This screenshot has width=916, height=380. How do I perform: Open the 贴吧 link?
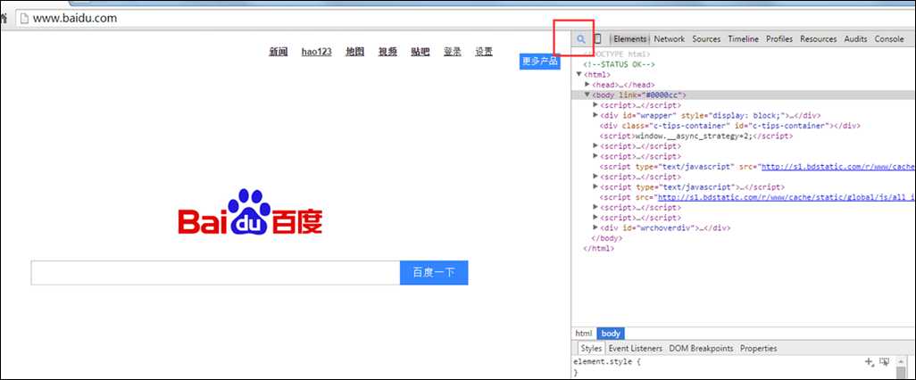(x=420, y=52)
